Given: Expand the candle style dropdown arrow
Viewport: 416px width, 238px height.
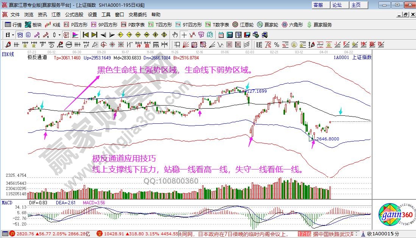Looking at the screenshot, I should click(59, 35).
